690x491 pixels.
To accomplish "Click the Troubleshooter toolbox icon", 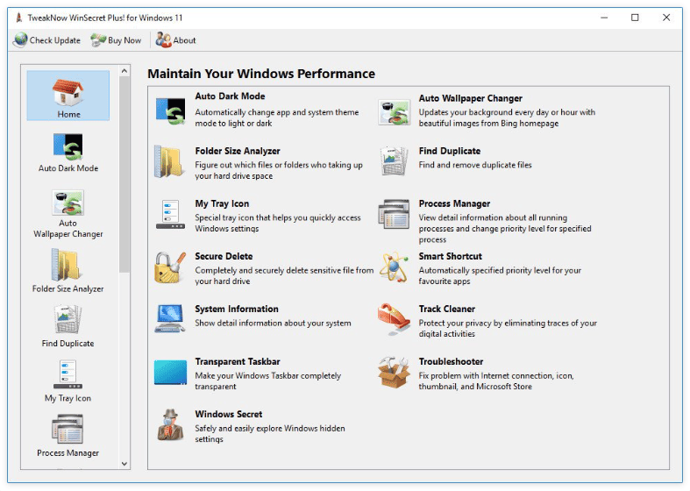I will pos(394,373).
